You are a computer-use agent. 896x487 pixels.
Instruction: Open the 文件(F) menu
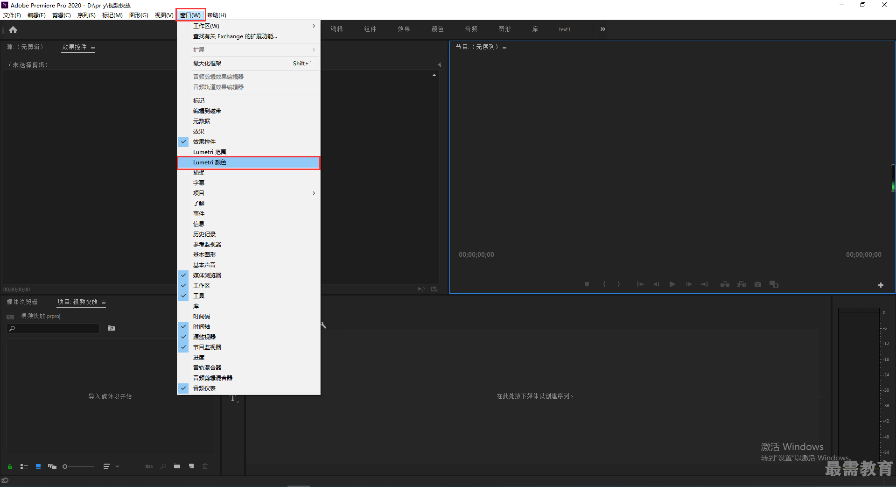12,15
